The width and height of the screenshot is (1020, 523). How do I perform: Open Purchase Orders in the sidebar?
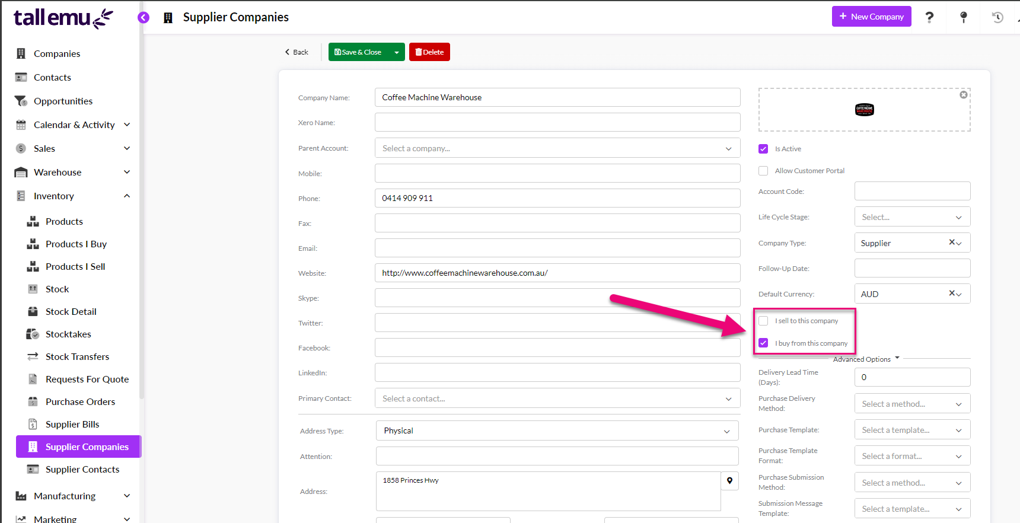tap(80, 401)
